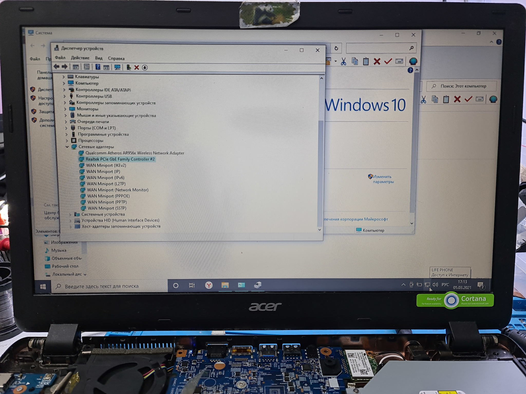Viewport: 526px width, 394px height.
Task: Open File Explorer from the taskbar
Action: tap(225, 285)
